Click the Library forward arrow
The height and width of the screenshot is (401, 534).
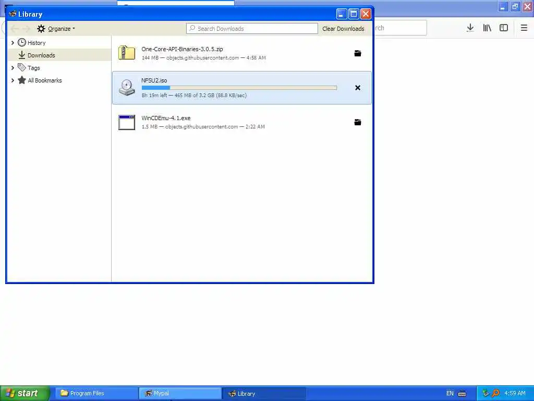pos(26,29)
